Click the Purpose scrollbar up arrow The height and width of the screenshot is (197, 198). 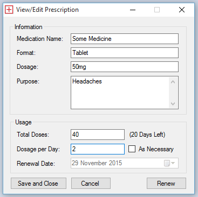click(173, 82)
